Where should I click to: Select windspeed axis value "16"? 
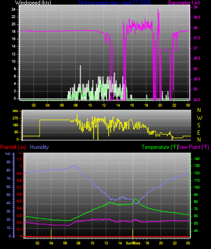click(x=13, y=39)
